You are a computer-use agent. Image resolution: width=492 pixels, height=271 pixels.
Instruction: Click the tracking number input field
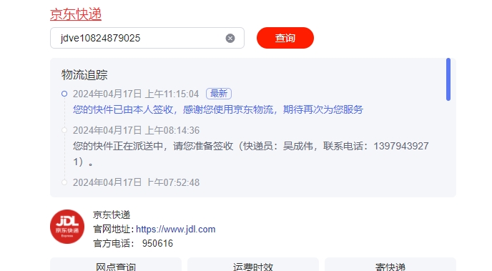[147, 38]
